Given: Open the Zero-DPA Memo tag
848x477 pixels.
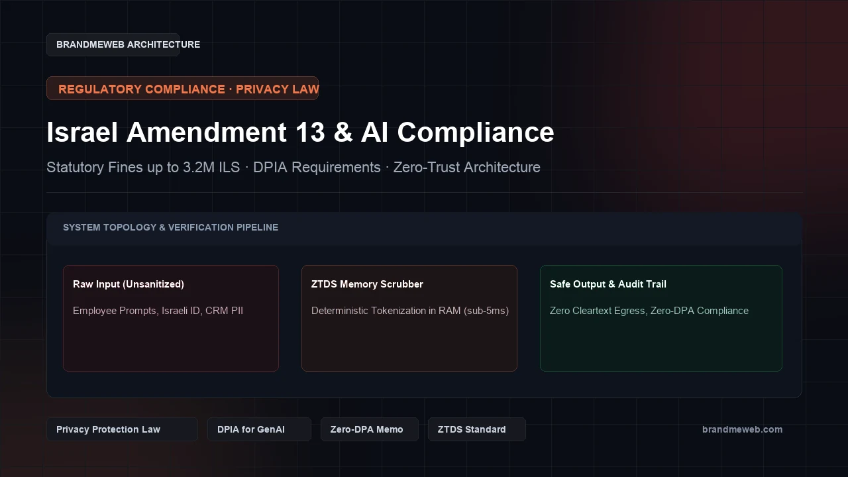Looking at the screenshot, I should click(369, 429).
